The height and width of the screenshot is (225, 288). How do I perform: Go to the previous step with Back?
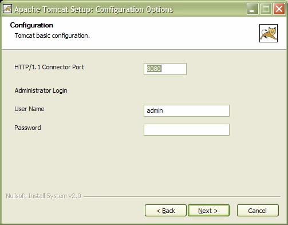(x=165, y=211)
